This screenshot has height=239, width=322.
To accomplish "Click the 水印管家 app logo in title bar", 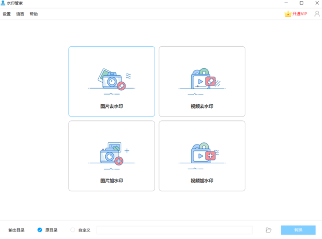I will (3, 3).
